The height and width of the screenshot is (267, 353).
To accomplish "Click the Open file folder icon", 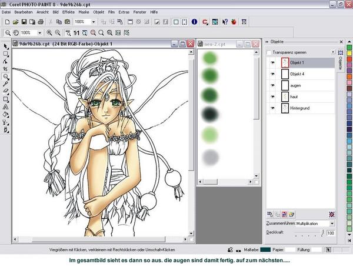I will [15, 22].
